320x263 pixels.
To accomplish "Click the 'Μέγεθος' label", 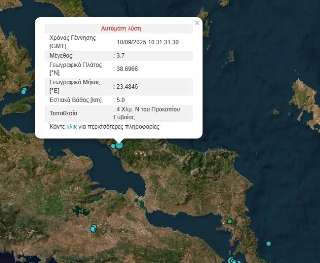I will (x=61, y=56).
